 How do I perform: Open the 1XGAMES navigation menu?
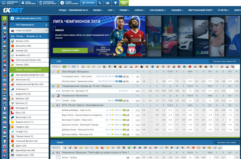pyautogui.click(x=177, y=10)
